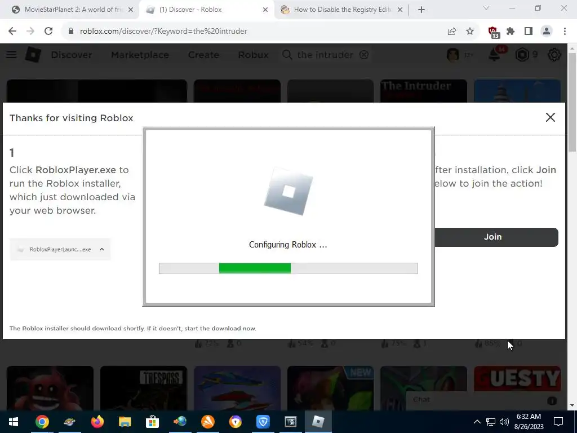Open the Robux balance icon
Image resolution: width=577 pixels, height=433 pixels.
pos(522,55)
